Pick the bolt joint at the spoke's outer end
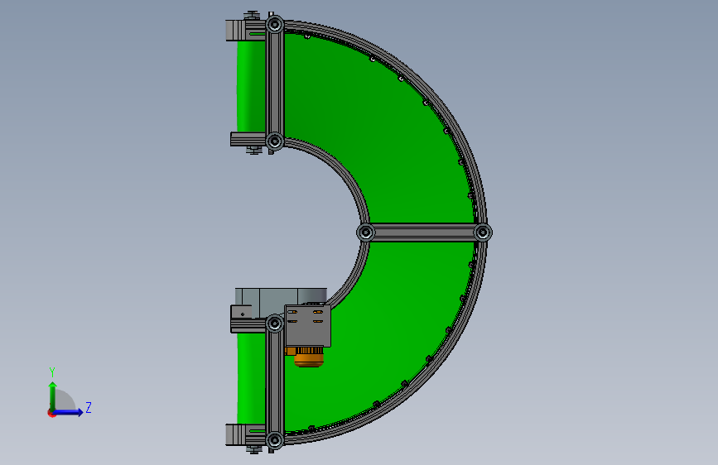 pyautogui.click(x=483, y=232)
